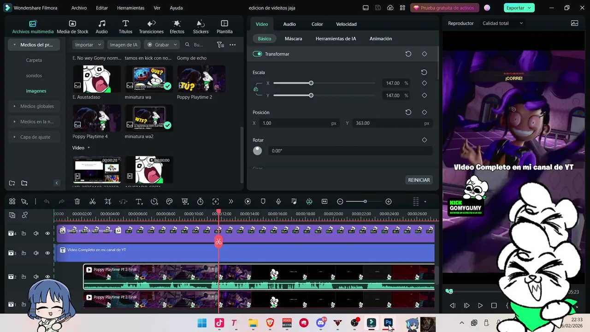590x332 pixels.
Task: Toggle the green auto-ripple snapping icon
Action: [309, 202]
